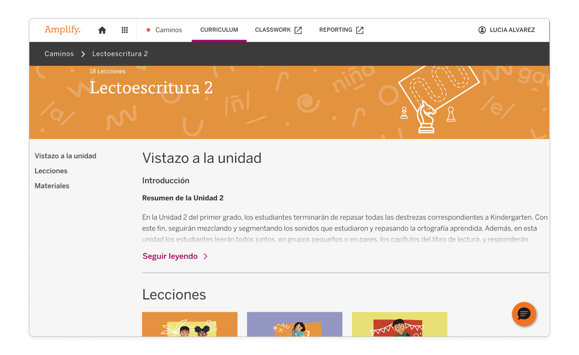Click the external link icon beside CLASSWORK
Viewport: 579px width, 355px height.
tap(297, 30)
